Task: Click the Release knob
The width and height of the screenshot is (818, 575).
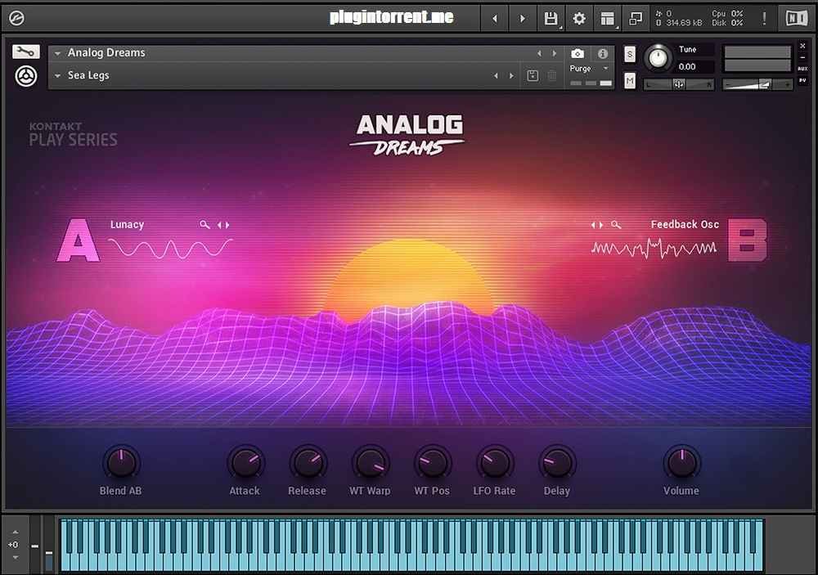Action: click(308, 463)
